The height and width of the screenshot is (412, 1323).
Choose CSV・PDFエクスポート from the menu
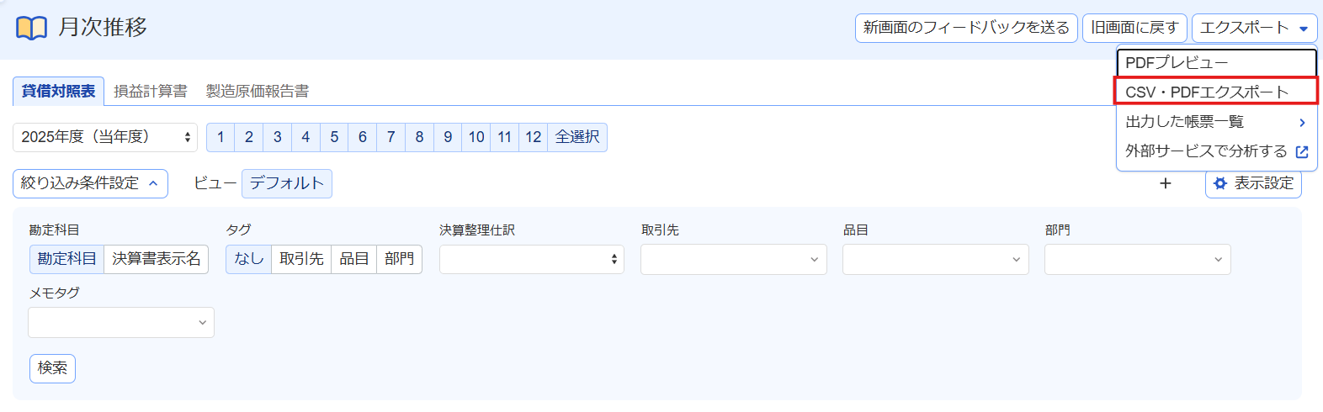pos(1216,92)
